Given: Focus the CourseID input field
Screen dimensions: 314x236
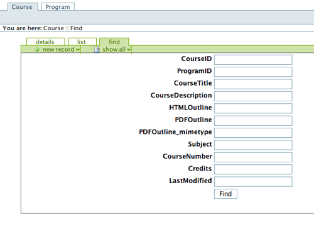Looking at the screenshot, I should pos(253,60).
